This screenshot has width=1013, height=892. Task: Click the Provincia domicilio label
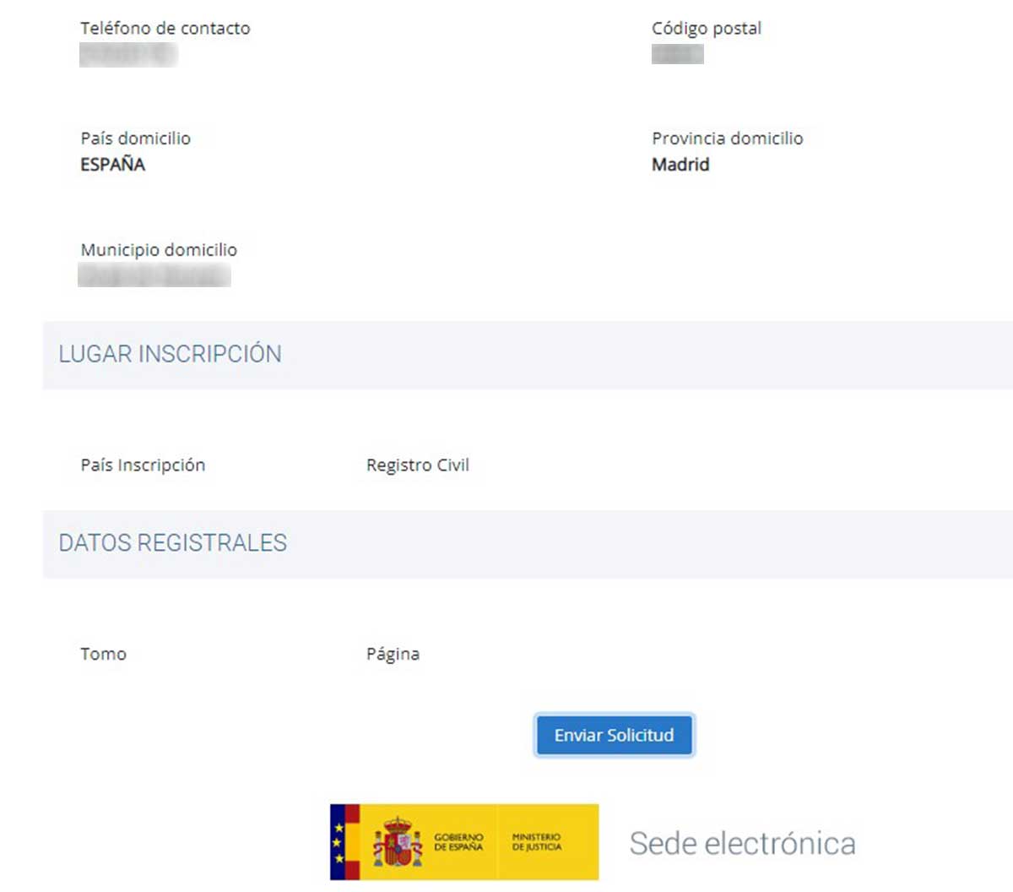[x=727, y=139]
